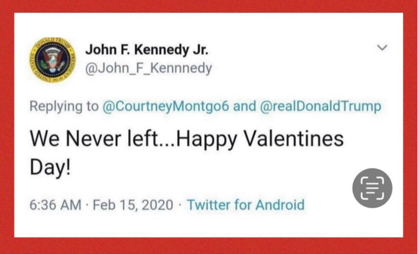This screenshot has height=254, width=418.
Task: Expand the tweet options chevron
Action: (x=382, y=48)
